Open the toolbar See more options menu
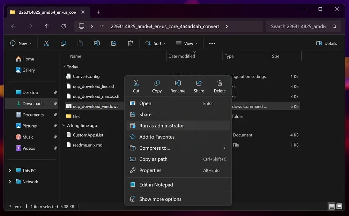Viewport: 349px width, 216px height. pyautogui.click(x=212, y=43)
